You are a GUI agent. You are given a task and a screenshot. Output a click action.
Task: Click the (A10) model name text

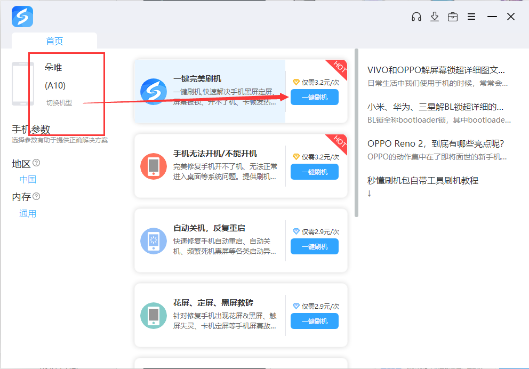coord(55,85)
